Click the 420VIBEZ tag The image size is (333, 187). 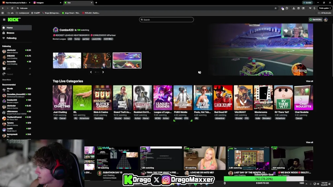click(108, 39)
